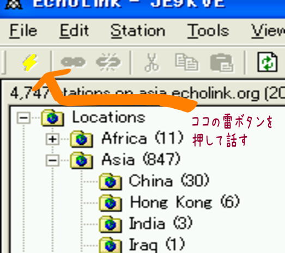Screen dimensions: 285x253
Task: Select the India (3) folder
Action: coord(145,224)
